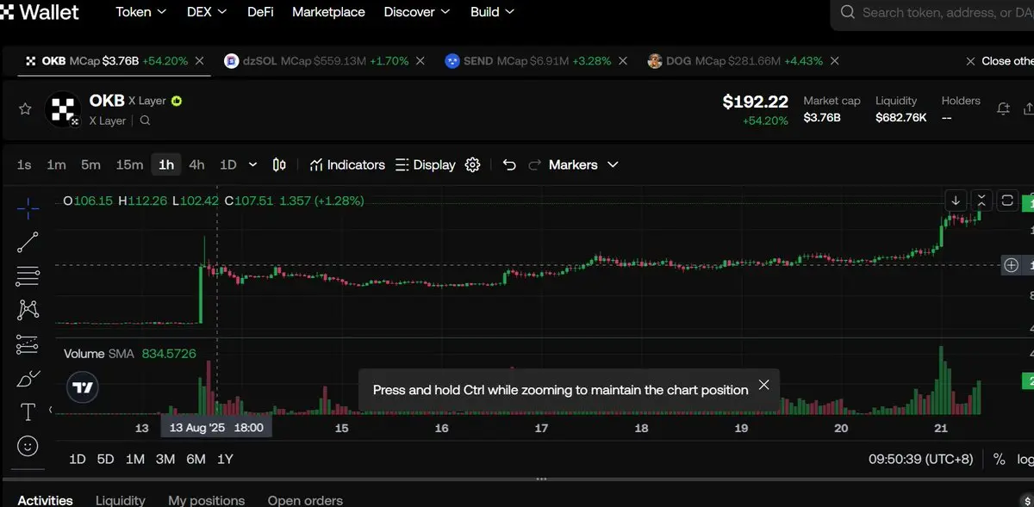This screenshot has height=507, width=1034.
Task: Select the 4h timeframe
Action: [x=196, y=164]
